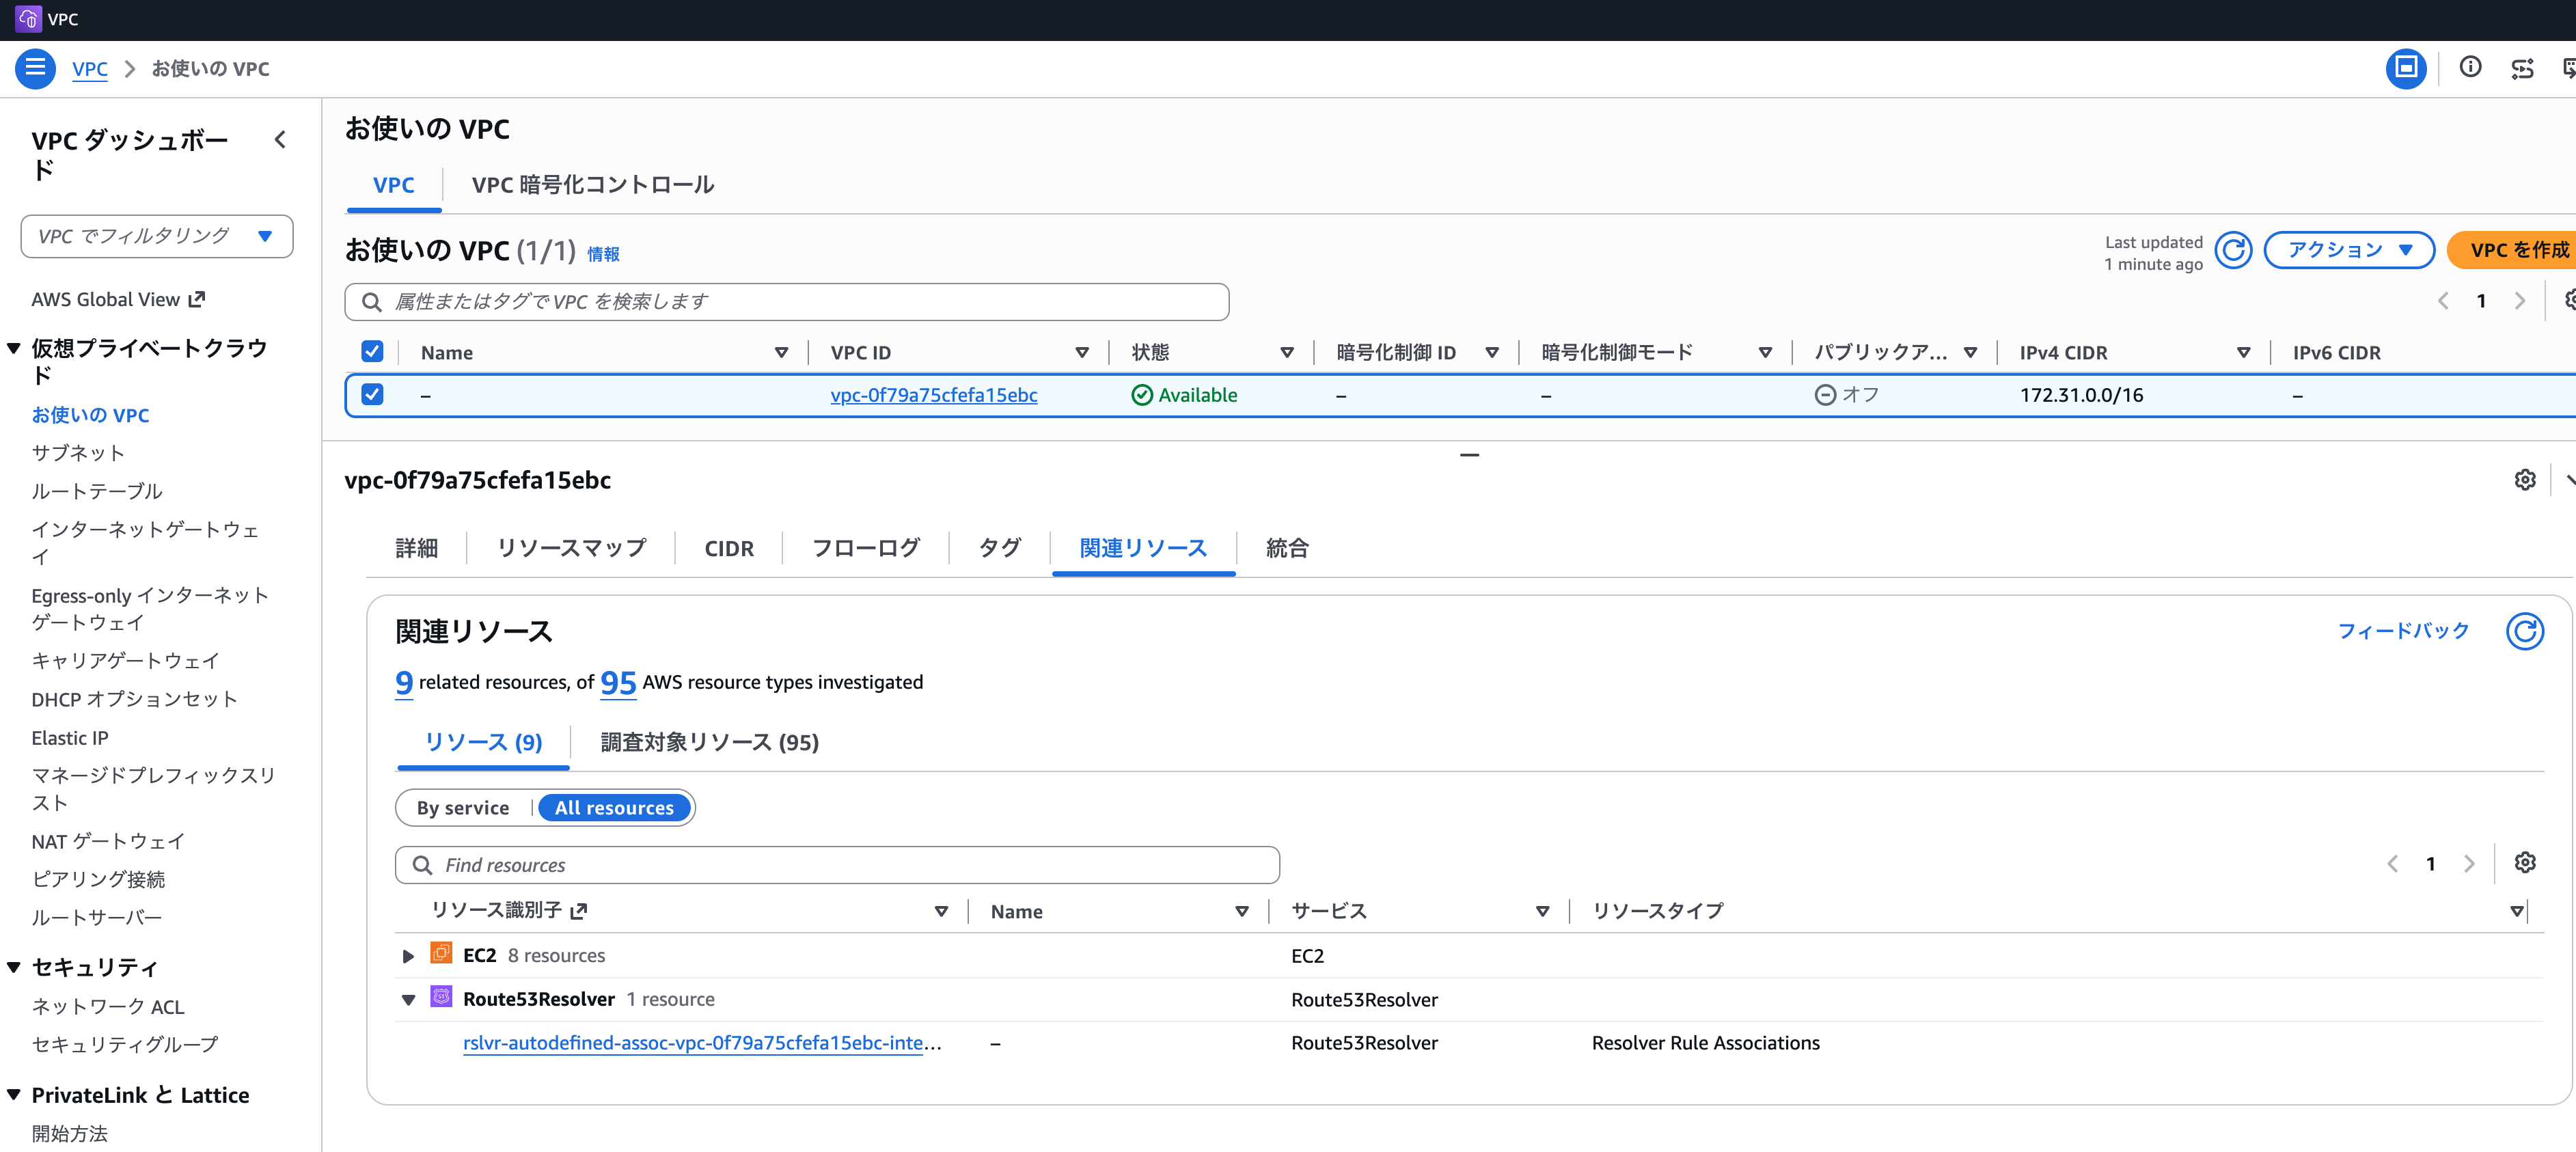The width and height of the screenshot is (2576, 1152).
Task: Open the Flow logs tab
Action: (x=866, y=548)
